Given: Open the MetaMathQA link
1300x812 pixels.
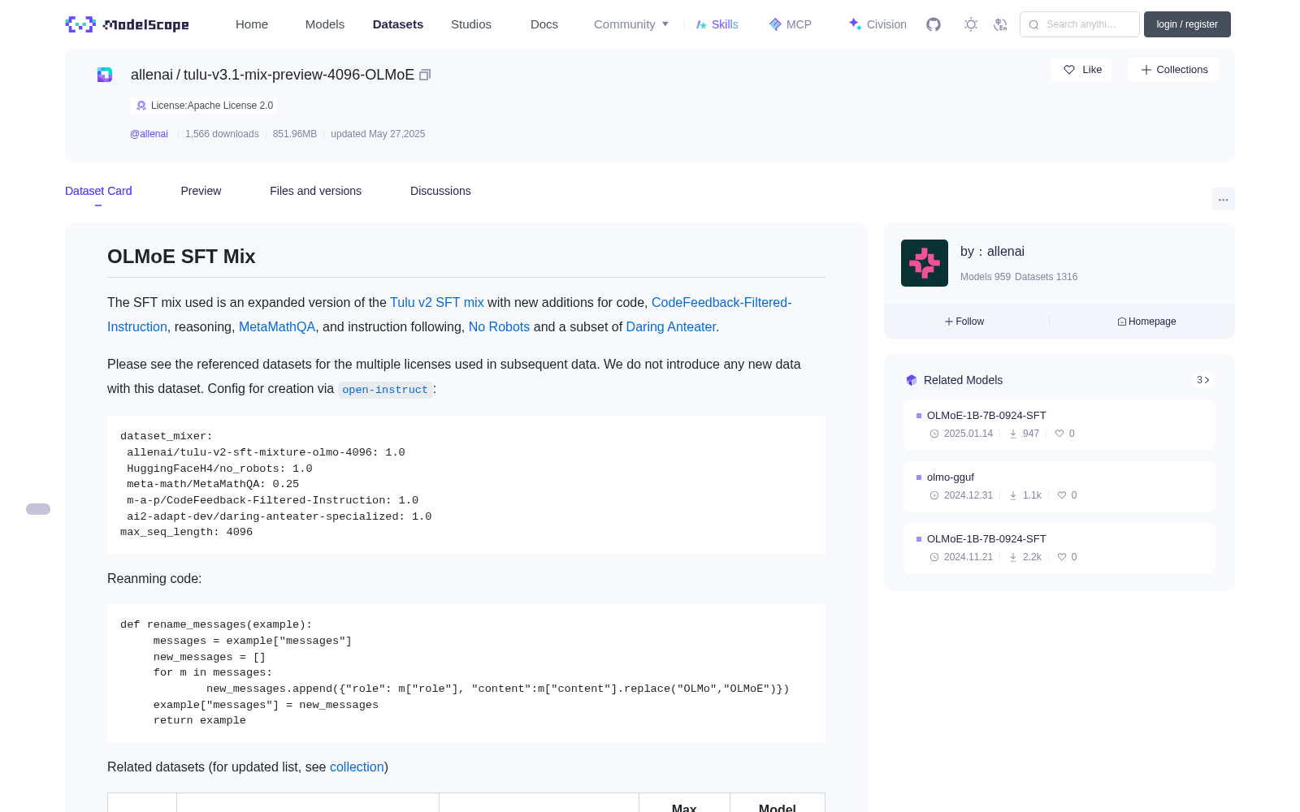Looking at the screenshot, I should [277, 326].
